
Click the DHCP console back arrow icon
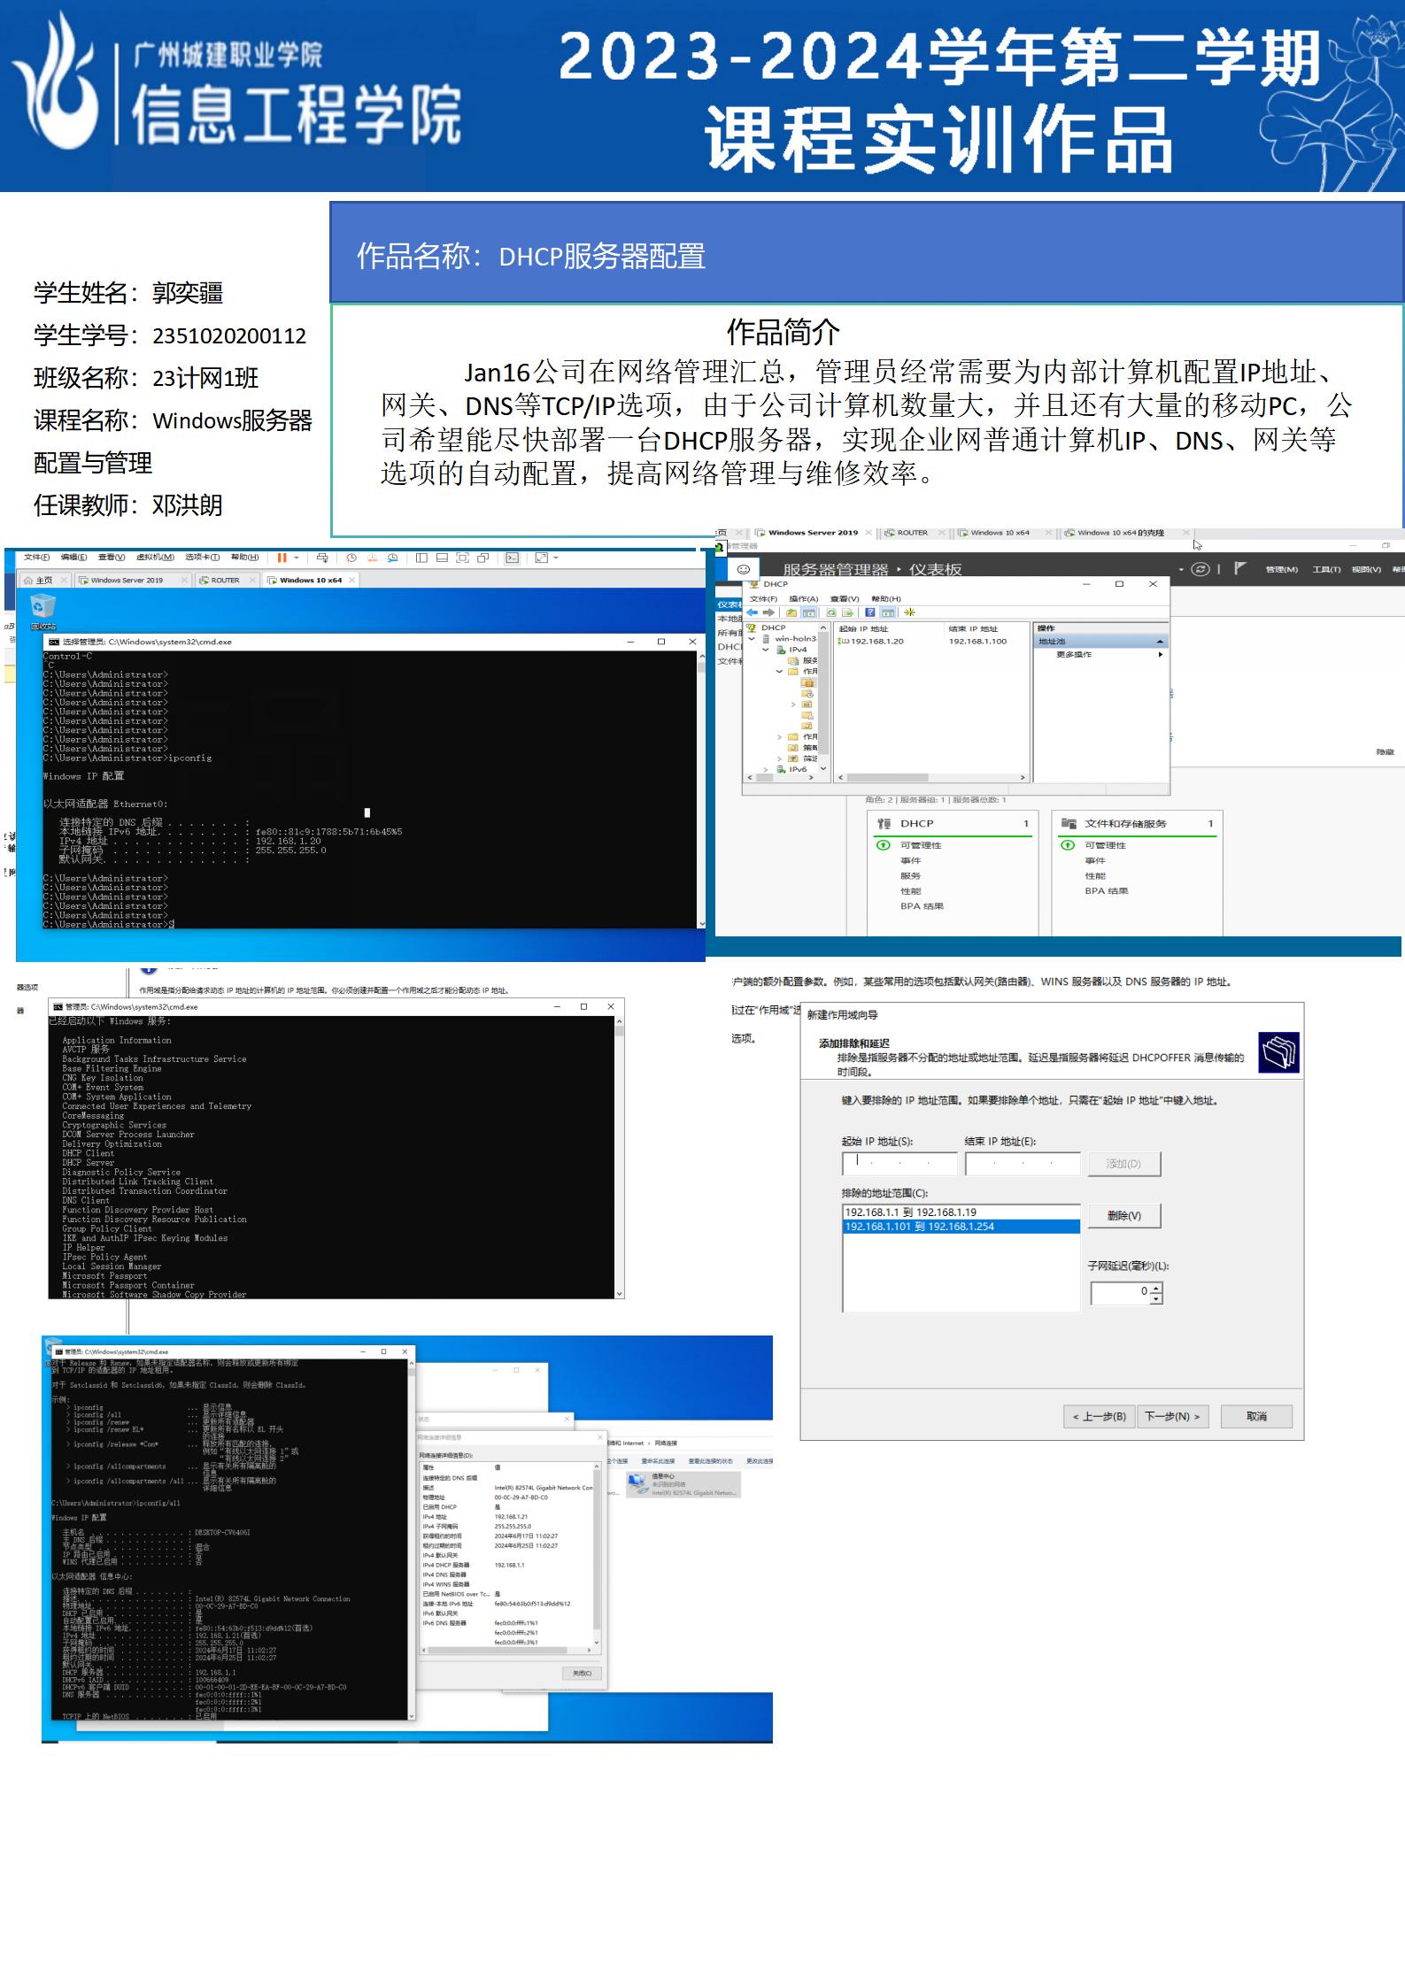[x=753, y=612]
